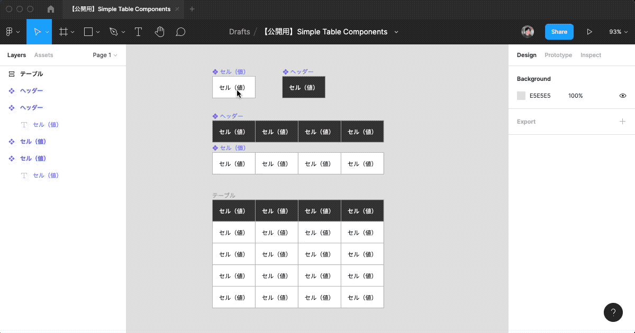Select the Frame tool
635x333 pixels.
point(63,32)
